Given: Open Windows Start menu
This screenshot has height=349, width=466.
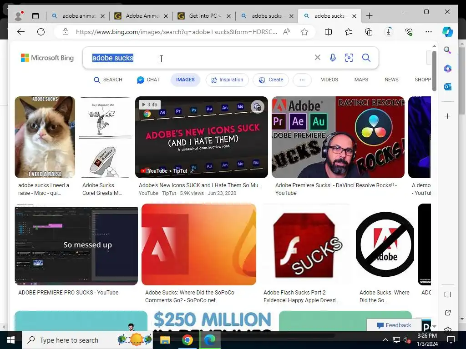Looking at the screenshot, I should 11,340.
